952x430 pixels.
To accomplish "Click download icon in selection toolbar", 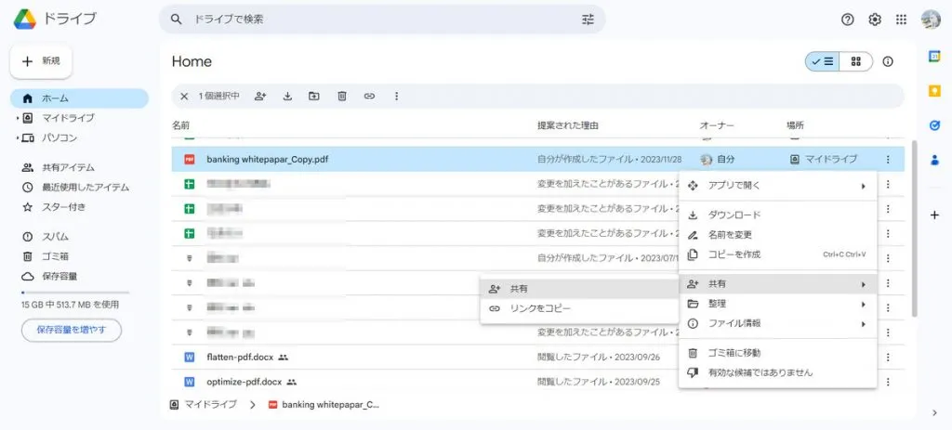I will (288, 96).
